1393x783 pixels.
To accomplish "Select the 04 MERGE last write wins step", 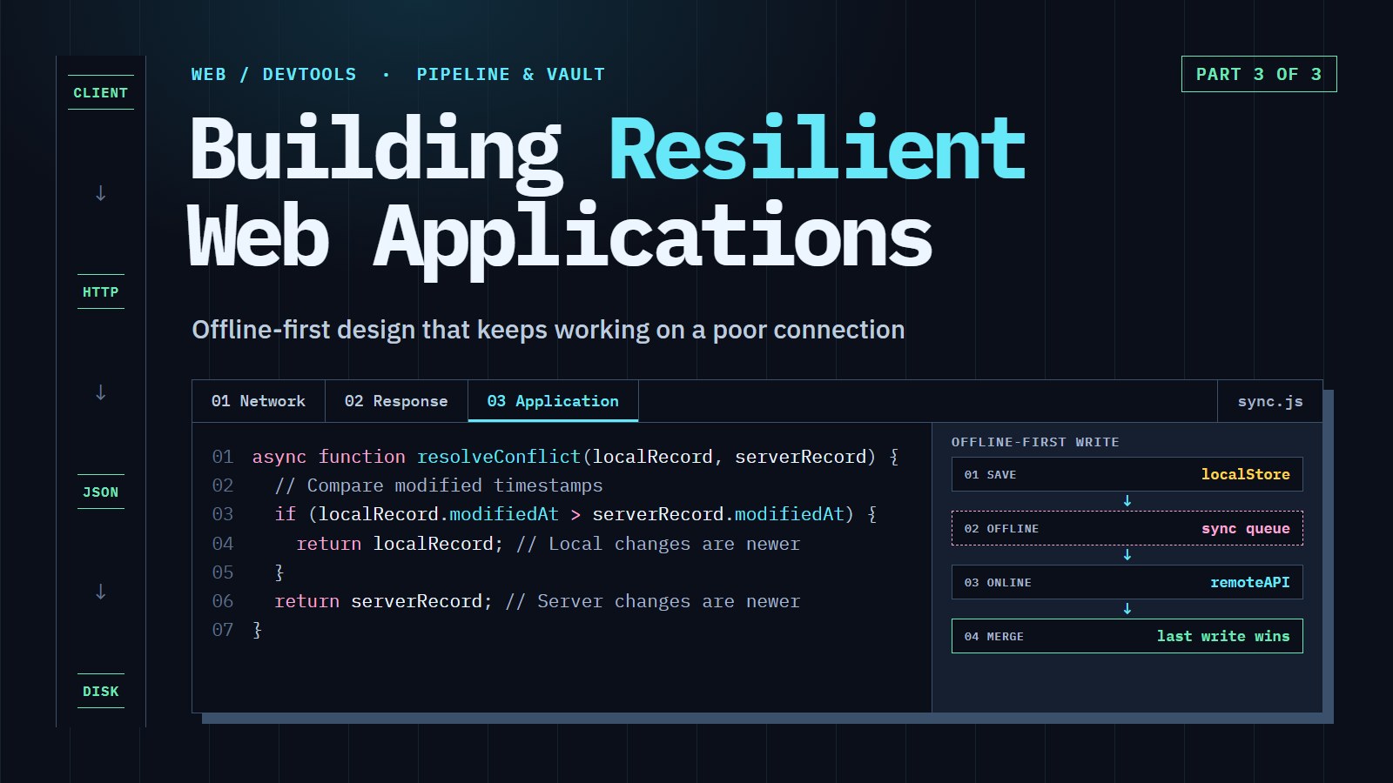I will [x=1127, y=636].
